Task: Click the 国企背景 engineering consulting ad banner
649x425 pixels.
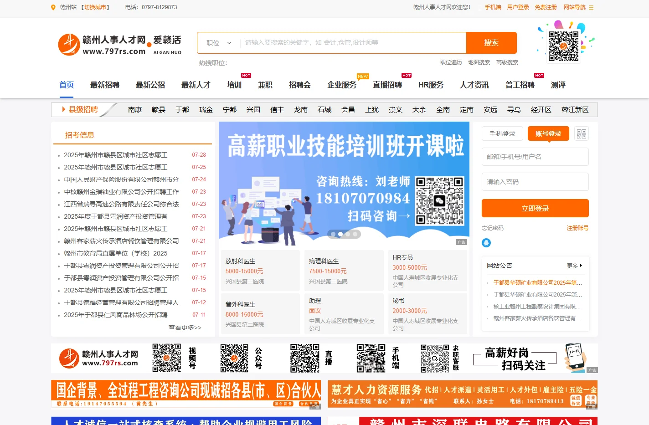Action: coord(186,394)
